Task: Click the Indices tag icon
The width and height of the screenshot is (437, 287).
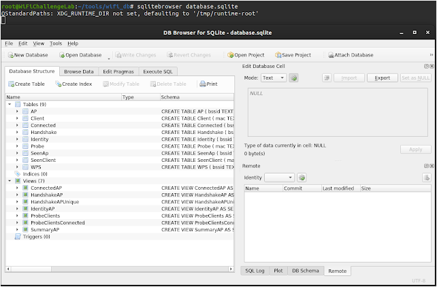Action: [x=18, y=174]
